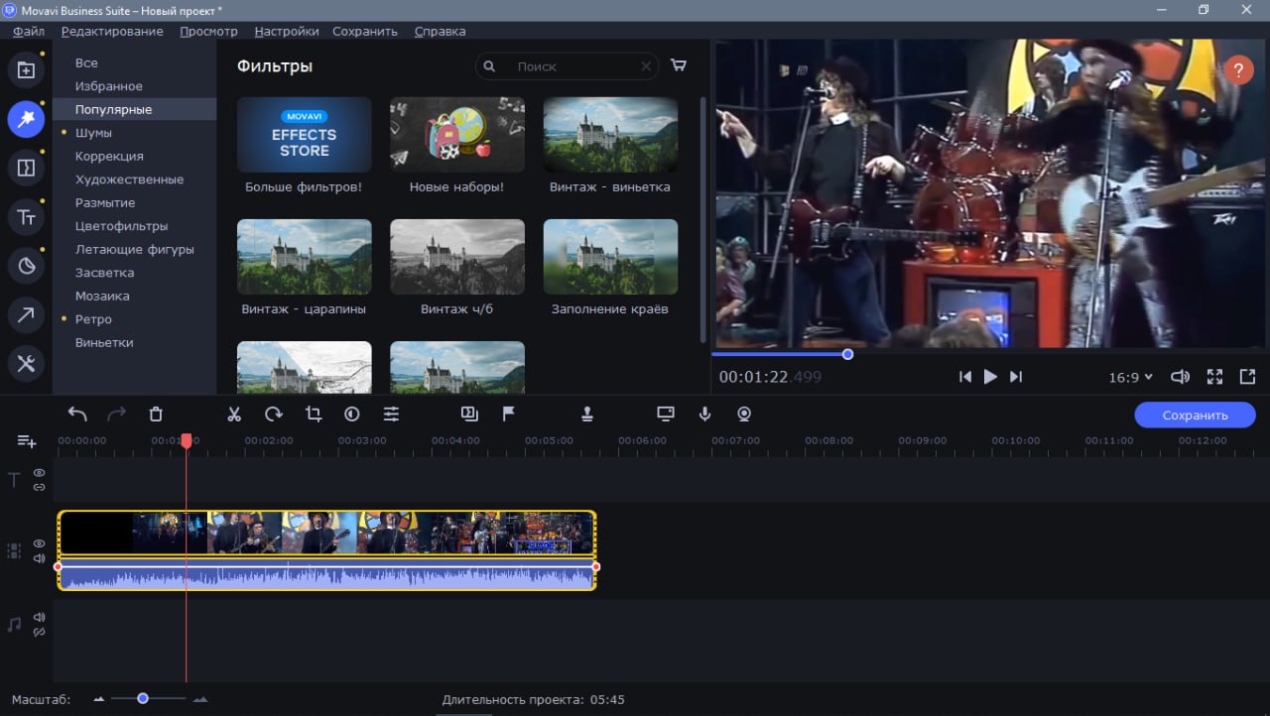Delete selected clip with trash icon
The image size is (1270, 716).
tap(156, 415)
